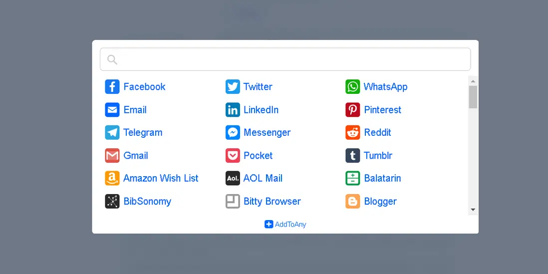The height and width of the screenshot is (274, 548).
Task: Choose the AOL Mail option
Action: pyautogui.click(x=263, y=178)
